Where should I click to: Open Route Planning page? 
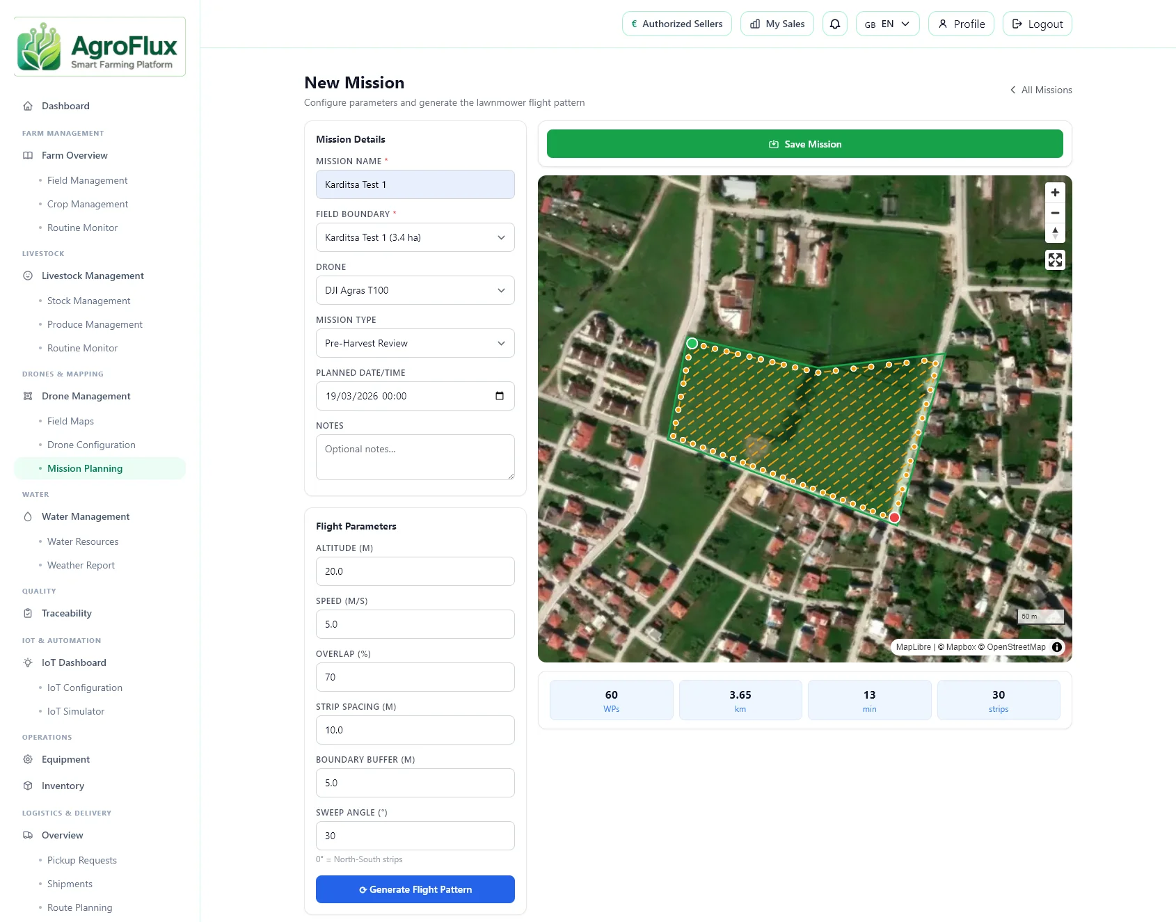[x=79, y=907]
